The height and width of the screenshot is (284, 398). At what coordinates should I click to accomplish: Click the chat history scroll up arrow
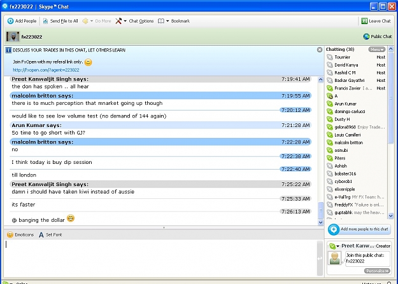pyautogui.click(x=320, y=79)
